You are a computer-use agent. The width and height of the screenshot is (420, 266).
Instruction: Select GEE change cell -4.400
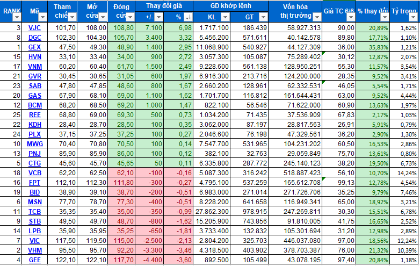click(x=149, y=260)
